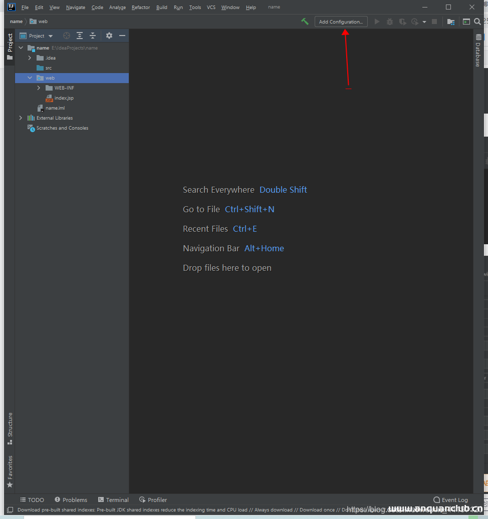
Task: Open Project Structure from the toolbar
Action: [451, 22]
